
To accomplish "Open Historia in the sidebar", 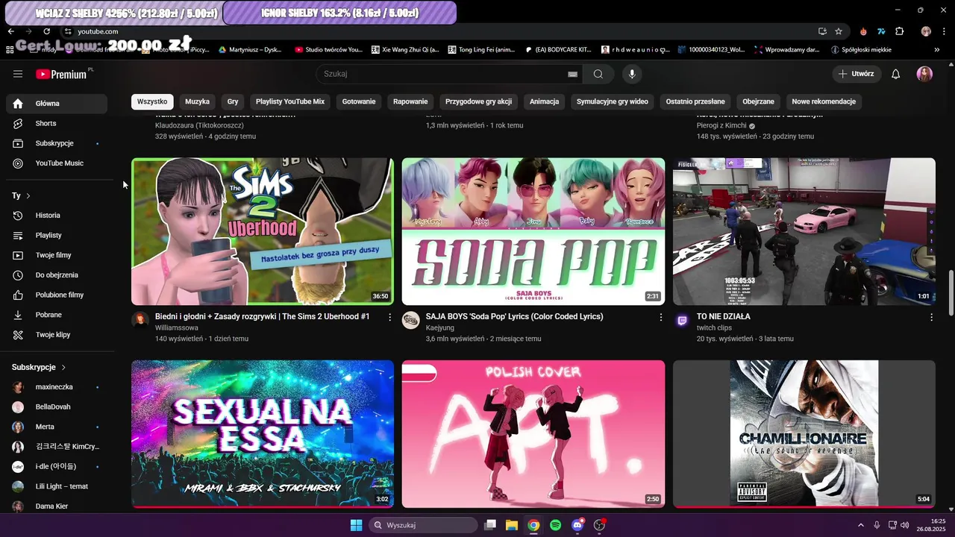I will 57,216.
